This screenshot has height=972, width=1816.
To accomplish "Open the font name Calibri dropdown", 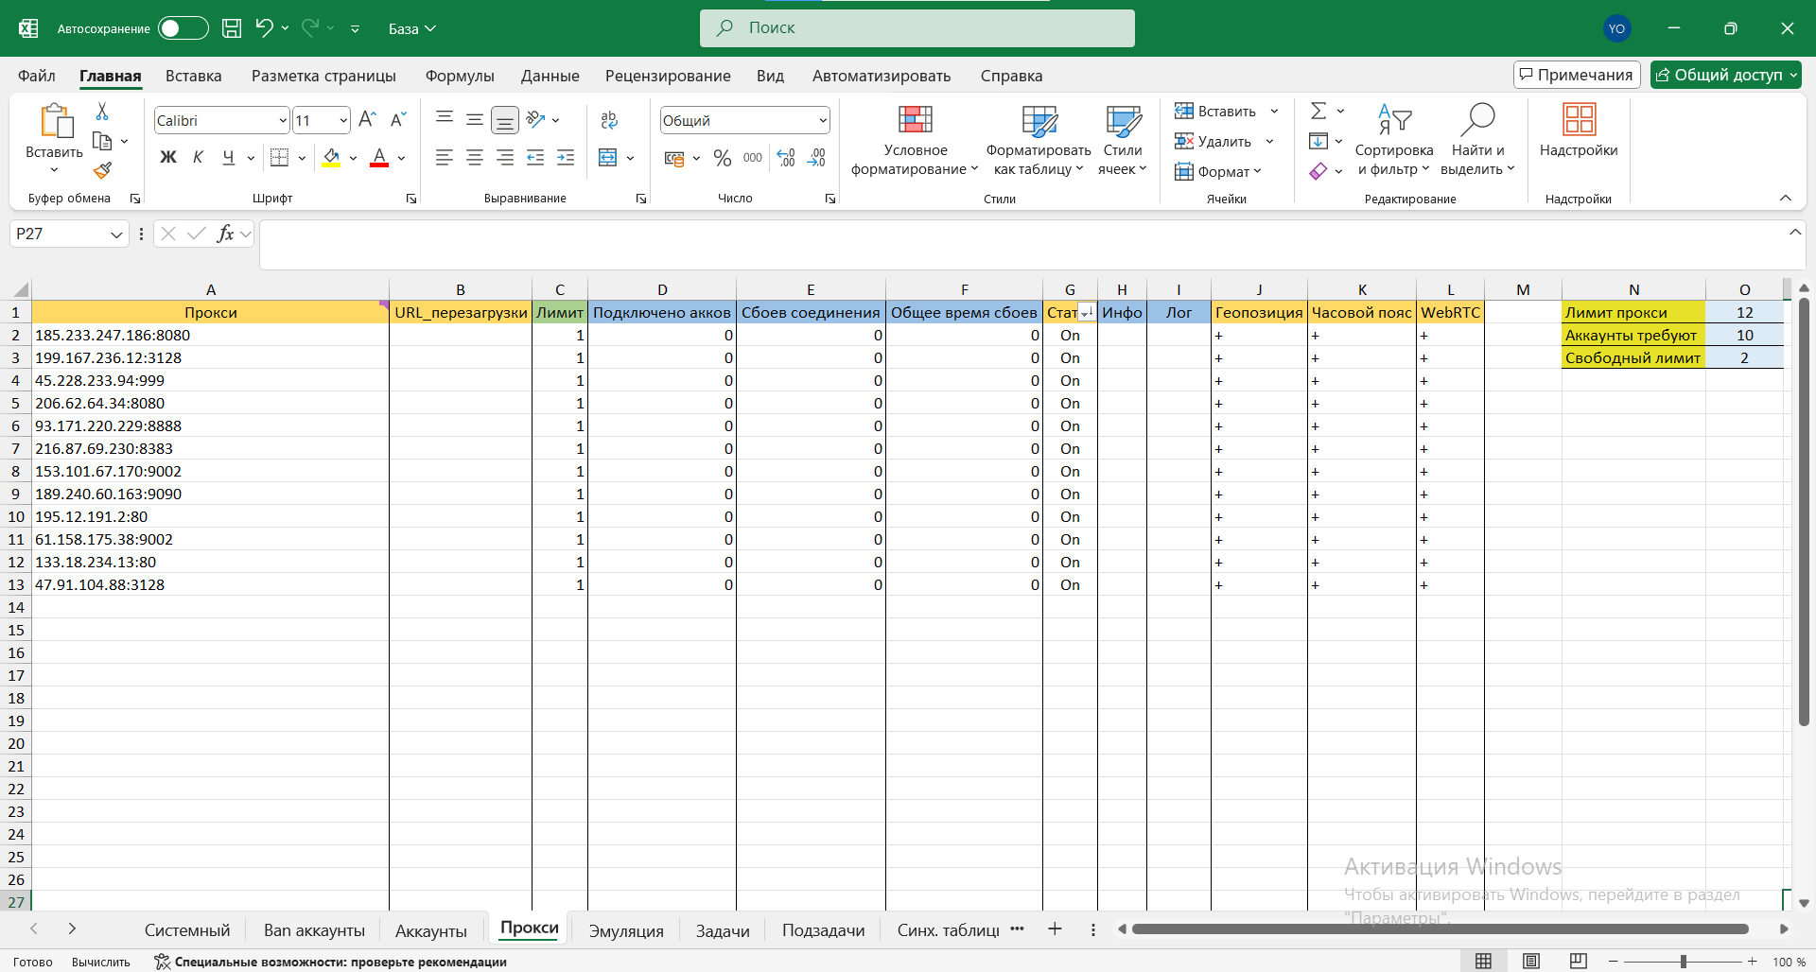I will pos(282,121).
